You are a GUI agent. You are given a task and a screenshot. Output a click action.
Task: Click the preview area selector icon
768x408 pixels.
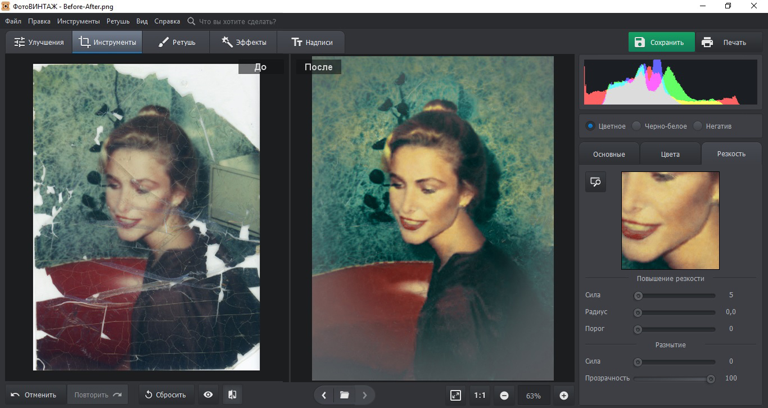[595, 182]
